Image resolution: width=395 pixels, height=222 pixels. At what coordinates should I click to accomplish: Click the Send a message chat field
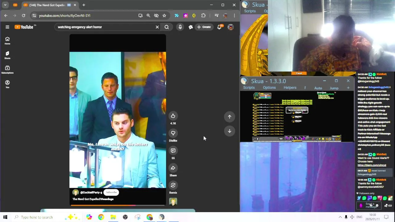coord(370,205)
